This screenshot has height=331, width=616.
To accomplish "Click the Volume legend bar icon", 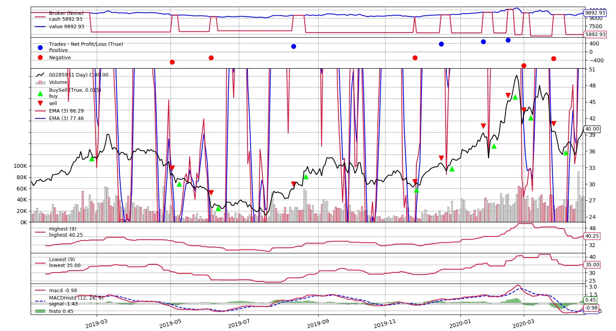I will [x=40, y=82].
